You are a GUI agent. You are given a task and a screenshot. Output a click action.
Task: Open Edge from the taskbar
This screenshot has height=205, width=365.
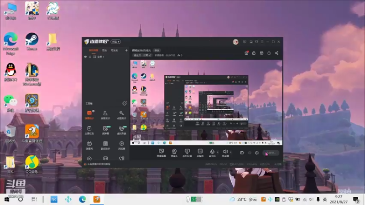coord(82,200)
